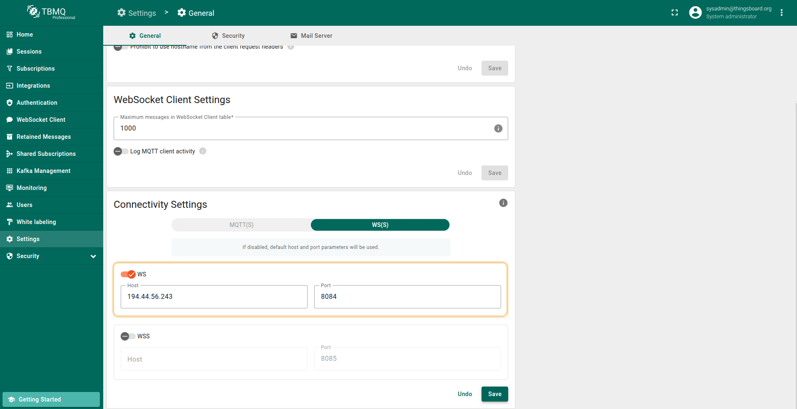Open the three-dot more options menu
This screenshot has width=797, height=409.
[x=782, y=12]
